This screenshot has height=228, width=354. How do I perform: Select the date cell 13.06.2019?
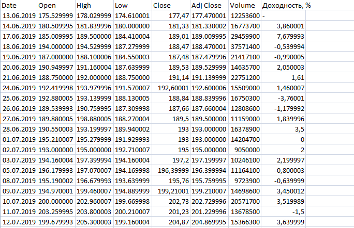(x=19, y=17)
